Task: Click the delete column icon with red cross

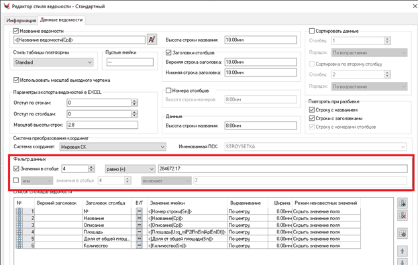Action: [403, 215]
